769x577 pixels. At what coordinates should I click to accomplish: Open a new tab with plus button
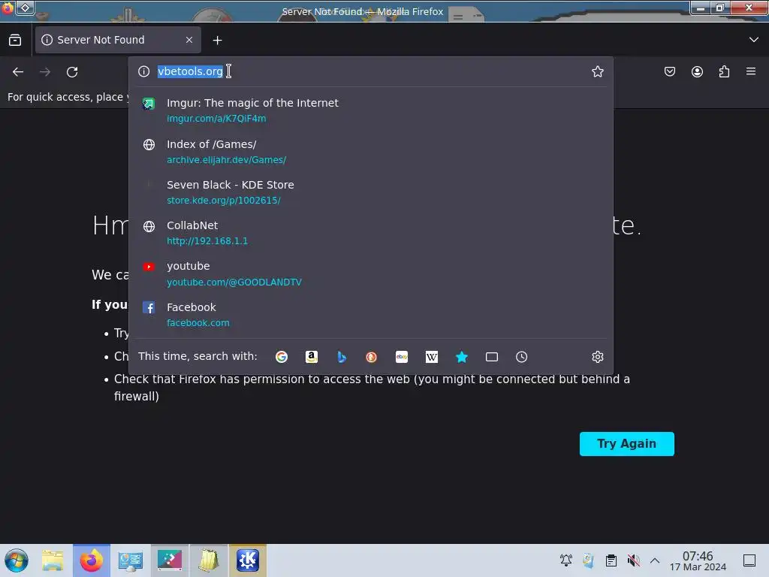coord(217,41)
